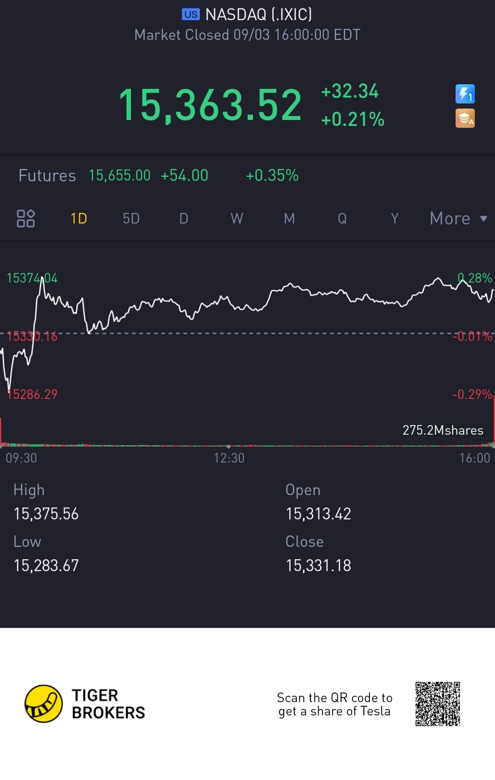Select the D daily chart tab
The width and height of the screenshot is (495, 780).
pos(184,218)
